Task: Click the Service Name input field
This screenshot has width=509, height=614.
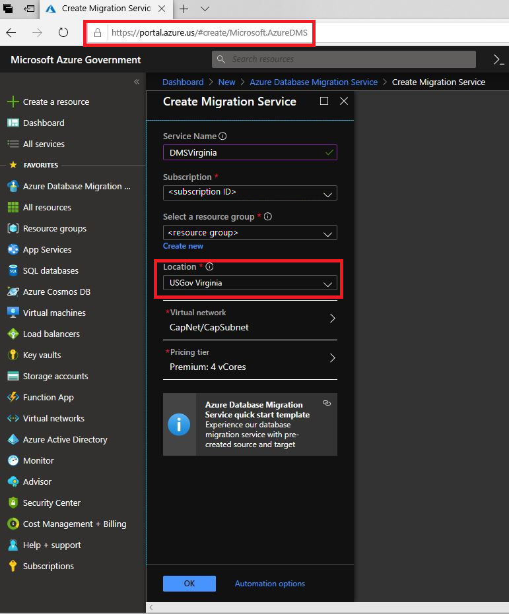Action: coord(250,153)
